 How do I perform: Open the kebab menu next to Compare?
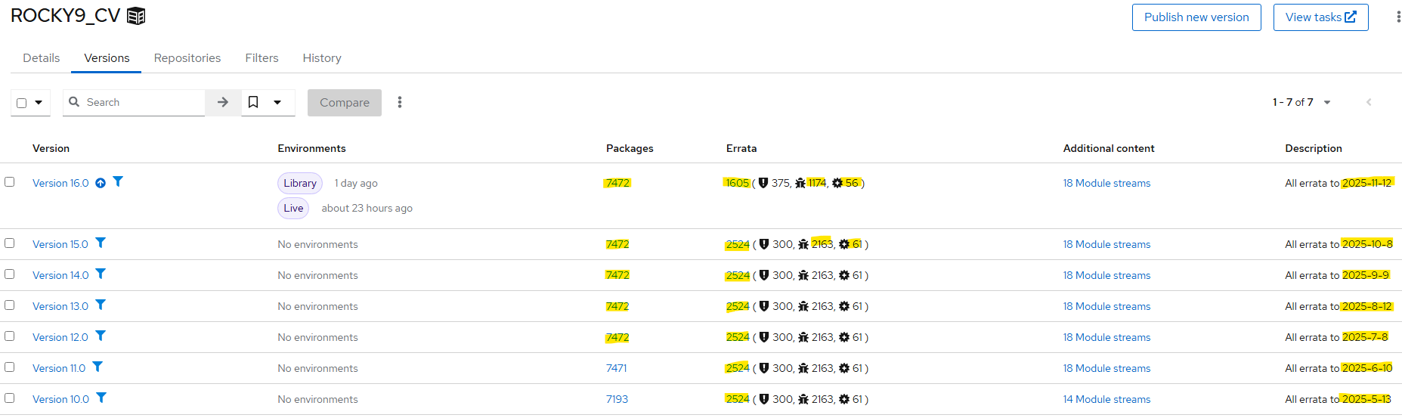tap(400, 102)
